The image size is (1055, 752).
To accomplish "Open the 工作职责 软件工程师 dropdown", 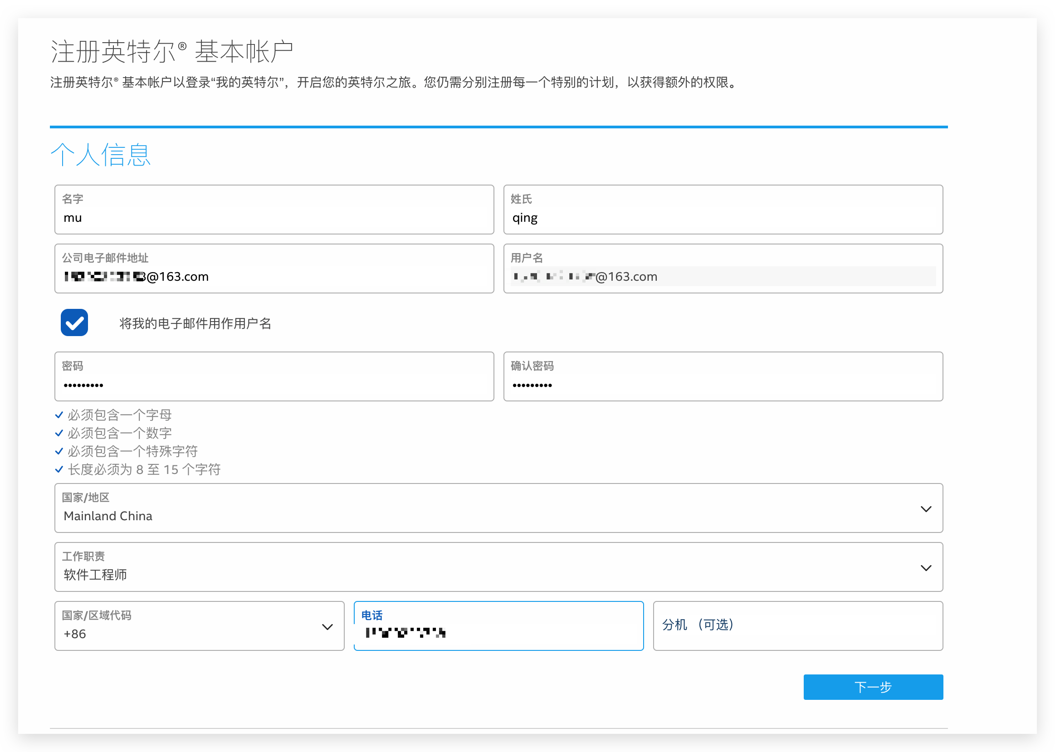I will 498,567.
